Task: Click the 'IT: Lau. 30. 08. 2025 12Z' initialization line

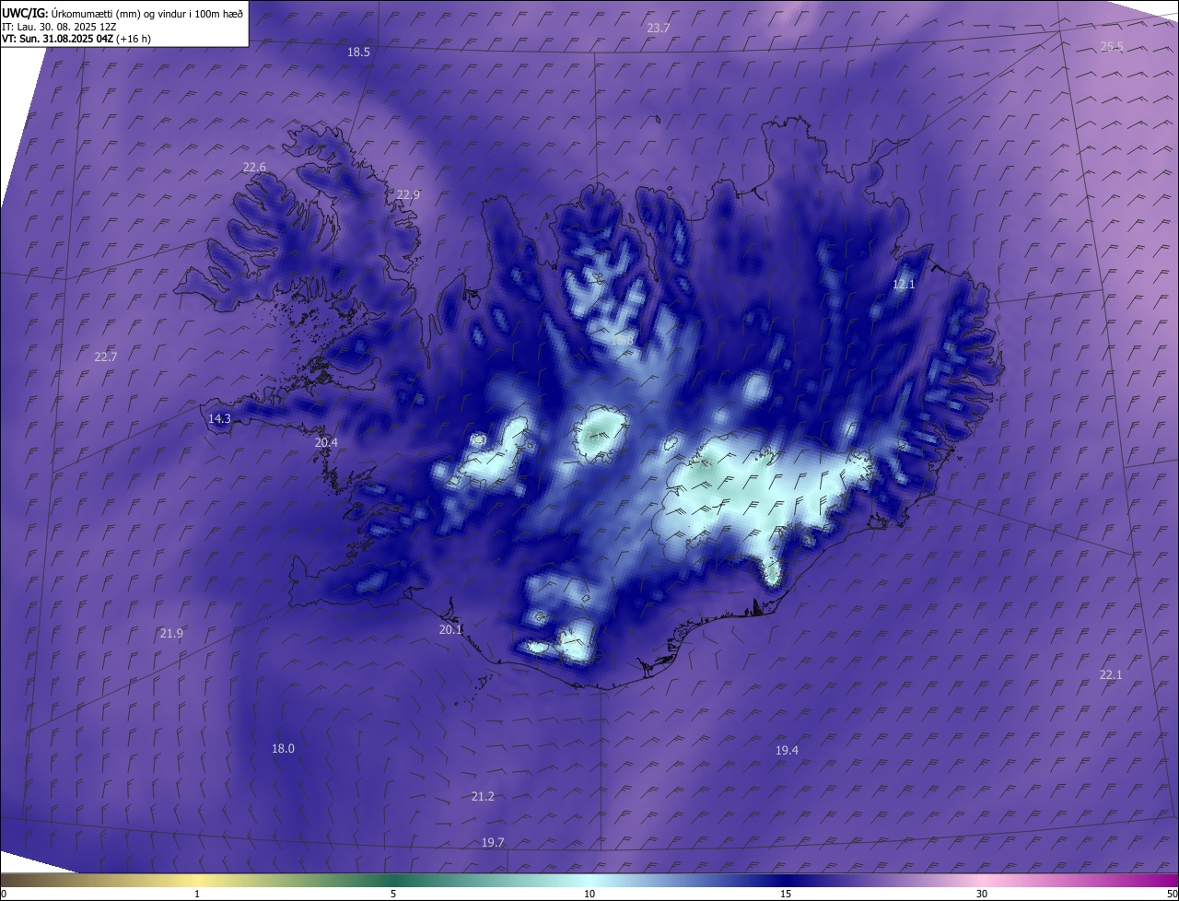Action: [x=59, y=27]
